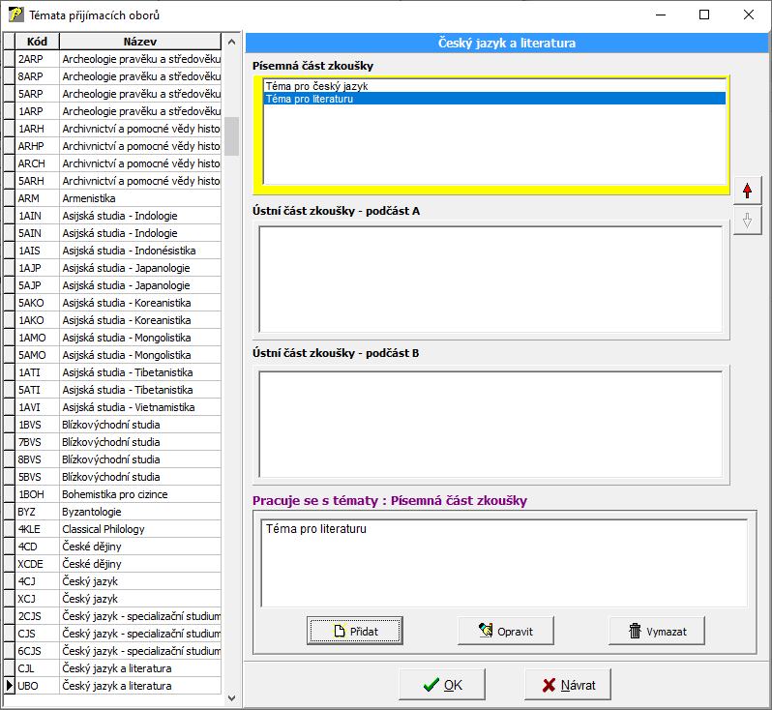
Task: Select the Byzantologie row in table
Action: click(x=140, y=512)
